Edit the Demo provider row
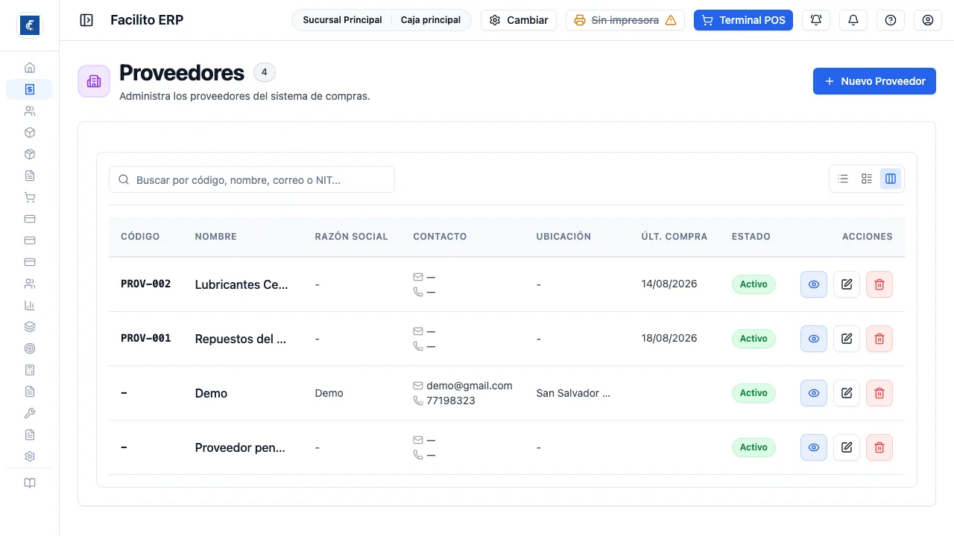 coord(847,393)
